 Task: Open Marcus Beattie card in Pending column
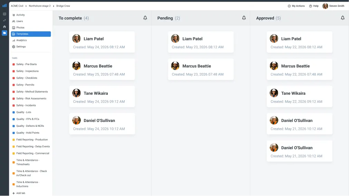coord(201,69)
